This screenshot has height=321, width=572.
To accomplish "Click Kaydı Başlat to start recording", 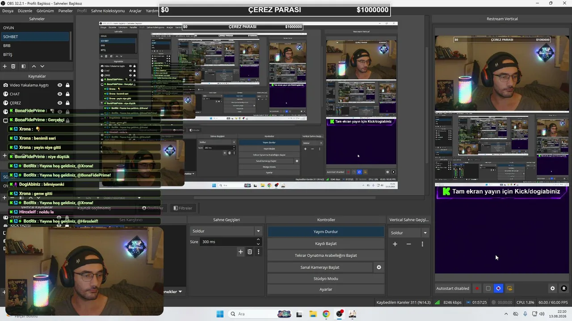I will tap(326, 243).
